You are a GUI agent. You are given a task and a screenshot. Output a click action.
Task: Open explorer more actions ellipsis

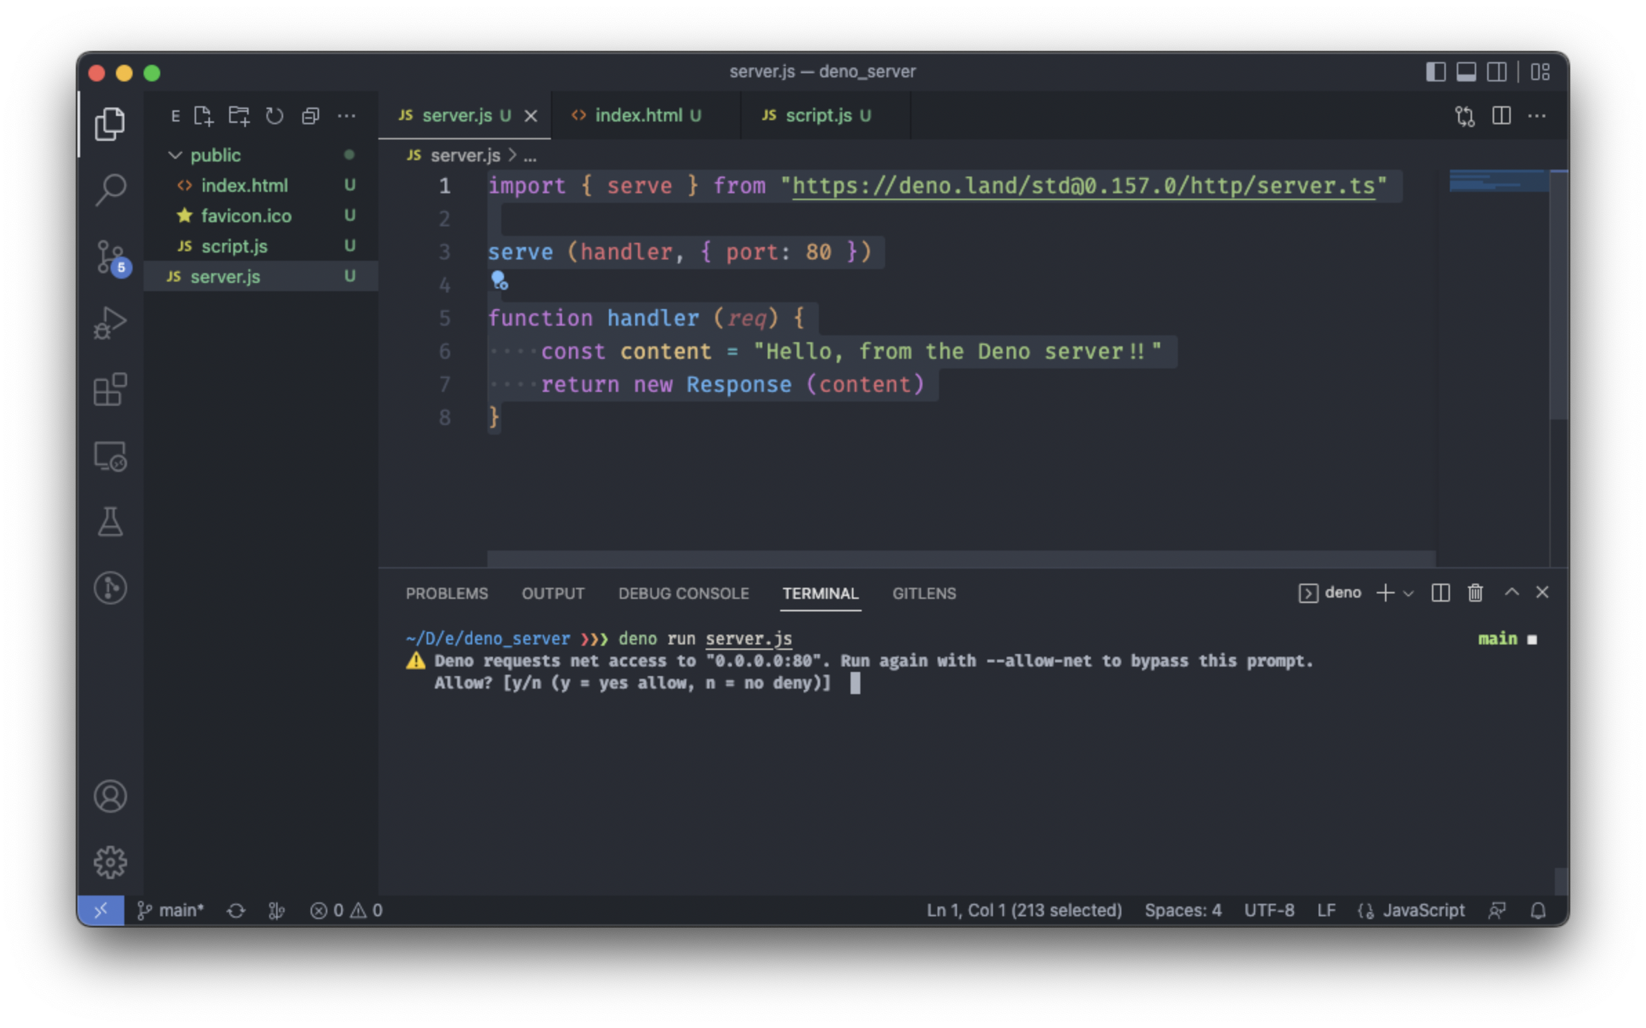[x=347, y=116]
